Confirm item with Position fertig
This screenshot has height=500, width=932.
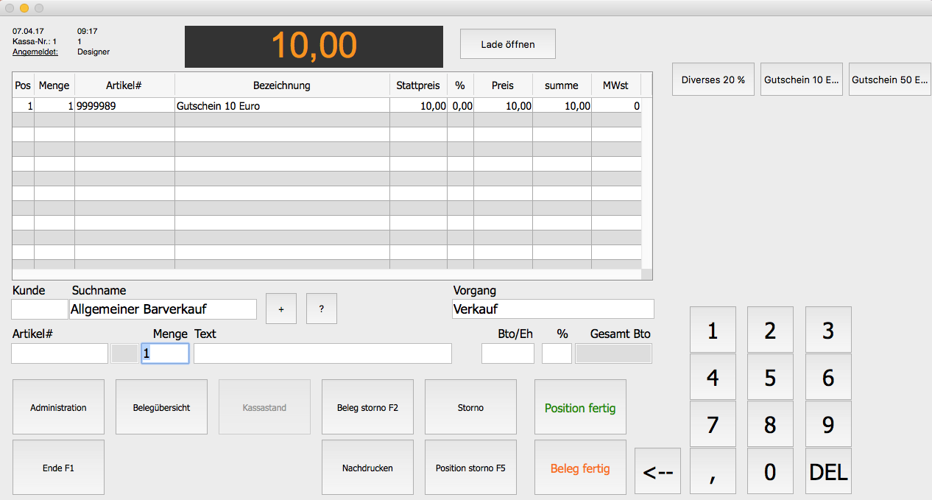pos(580,407)
